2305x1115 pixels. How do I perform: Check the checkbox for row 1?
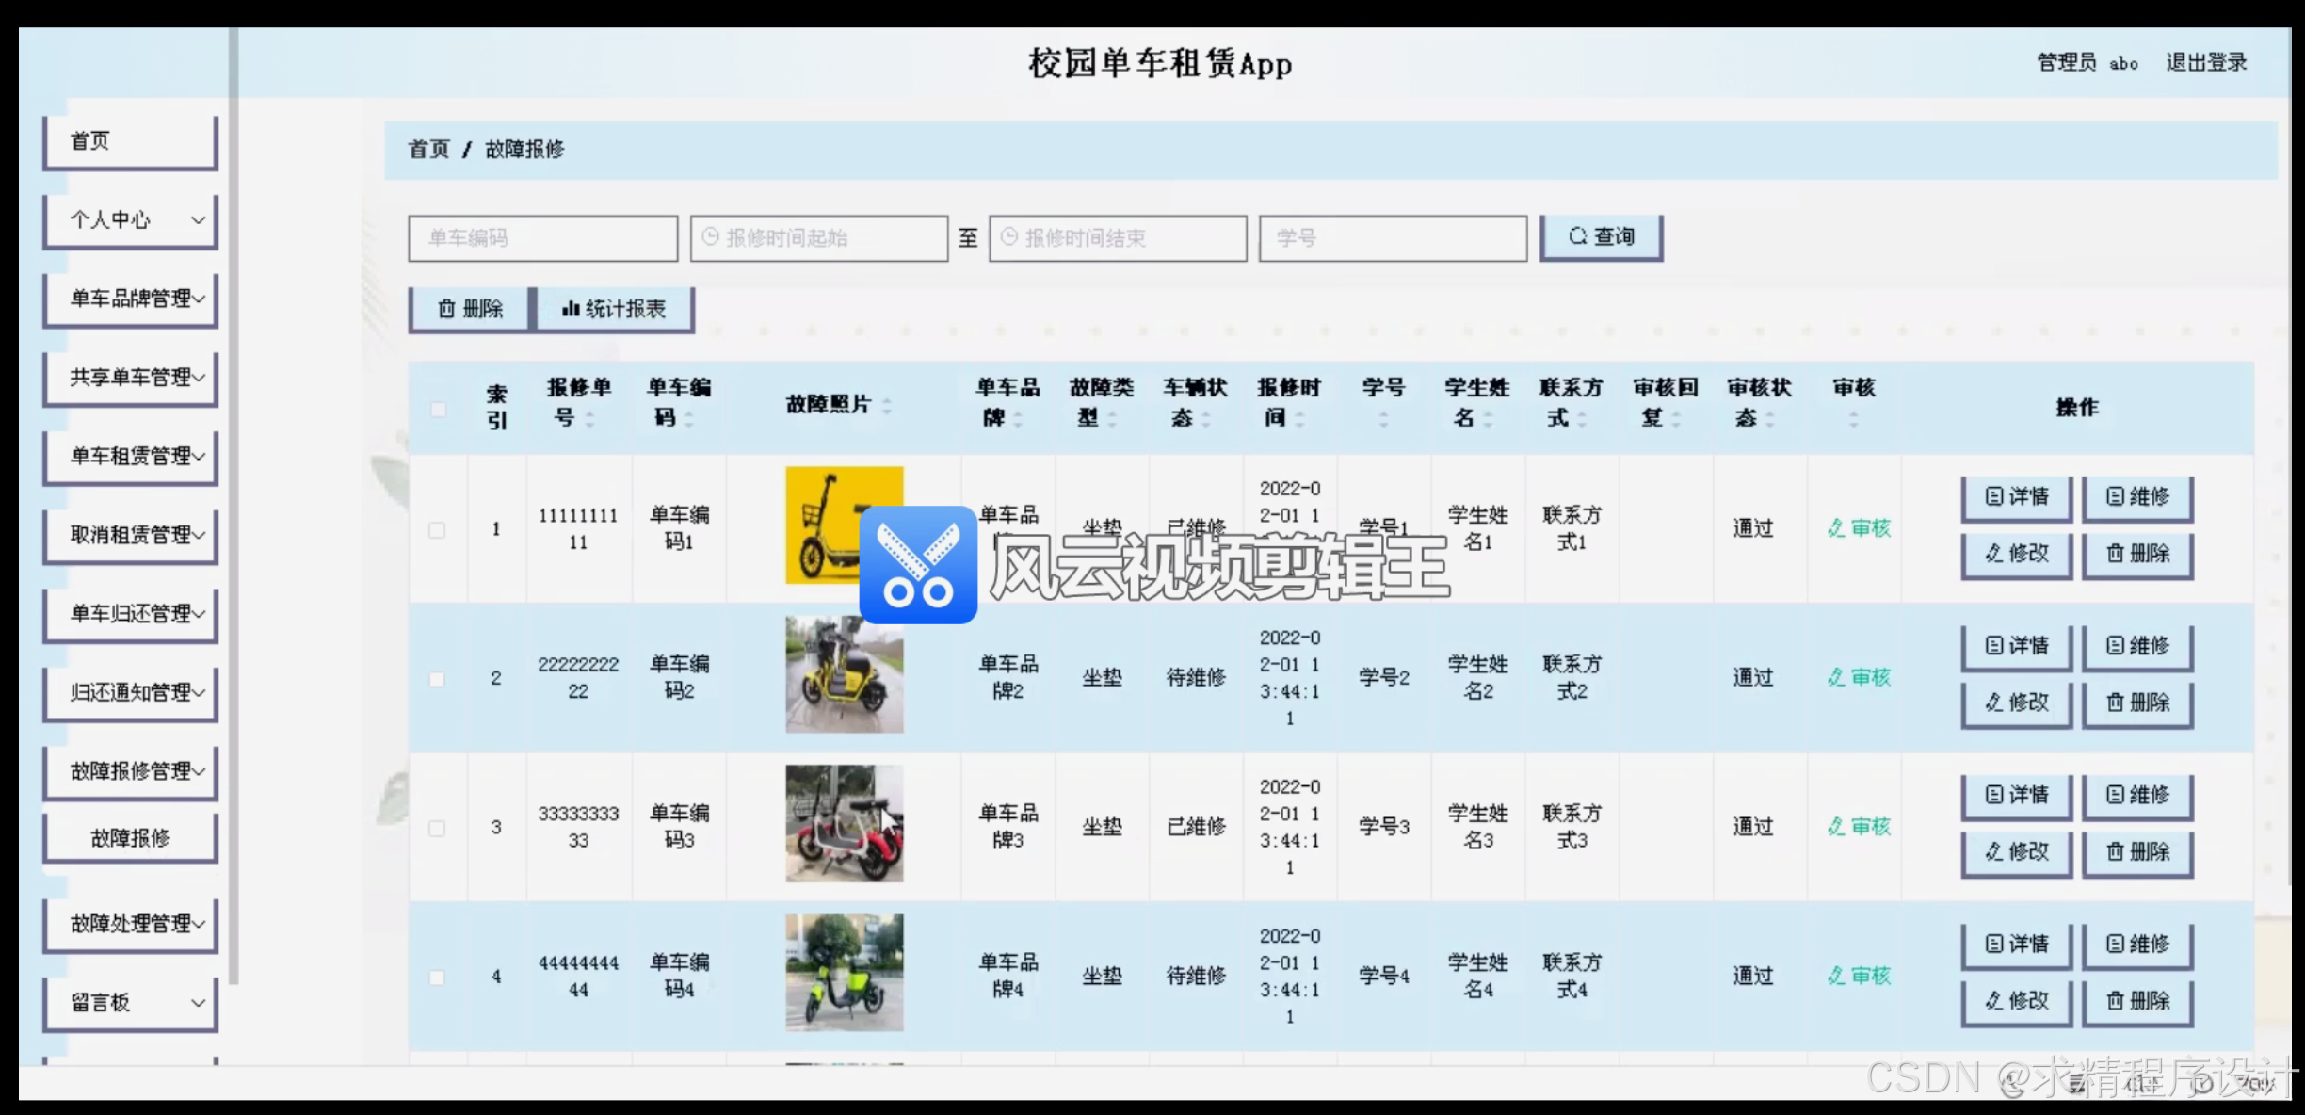(437, 530)
